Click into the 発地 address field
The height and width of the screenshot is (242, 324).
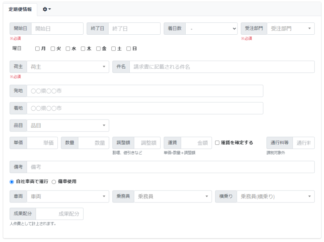[x=145, y=91]
